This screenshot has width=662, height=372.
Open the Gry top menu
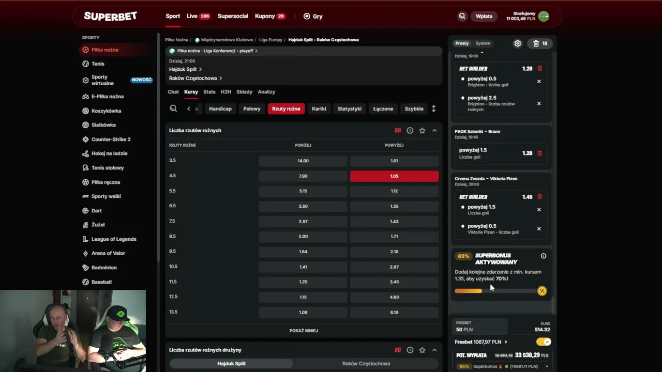pyautogui.click(x=313, y=16)
